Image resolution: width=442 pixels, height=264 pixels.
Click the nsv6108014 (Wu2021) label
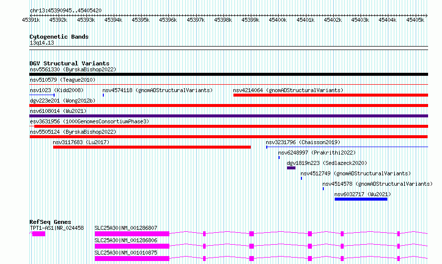click(58, 111)
